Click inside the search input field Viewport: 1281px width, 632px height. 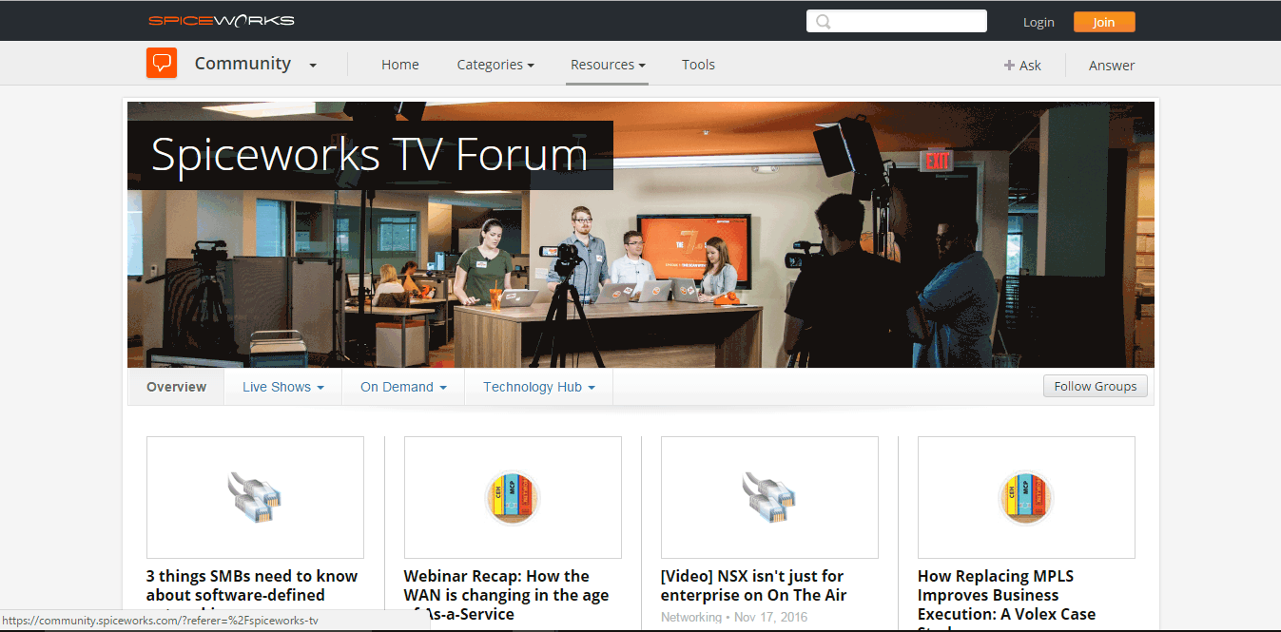click(x=897, y=21)
